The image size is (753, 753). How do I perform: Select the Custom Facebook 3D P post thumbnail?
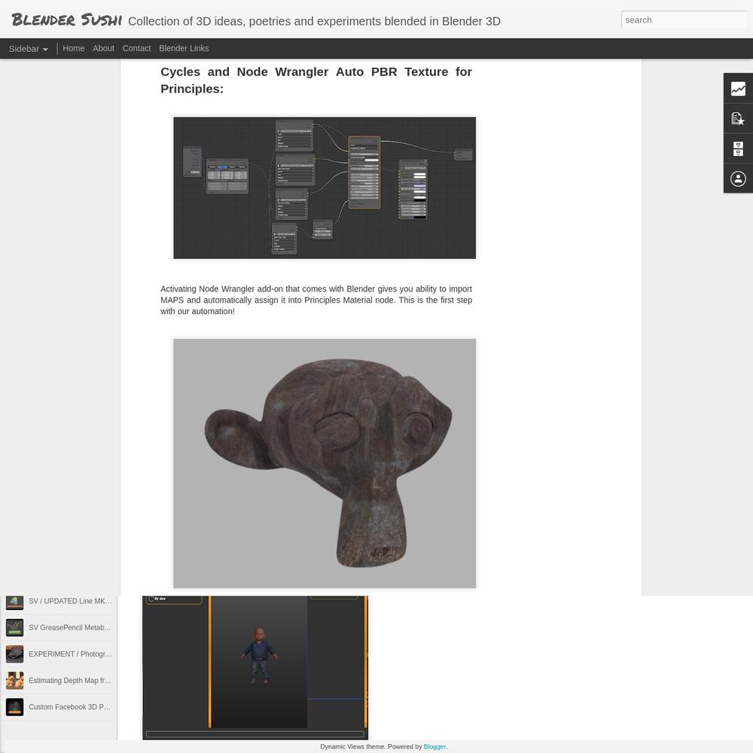14,707
